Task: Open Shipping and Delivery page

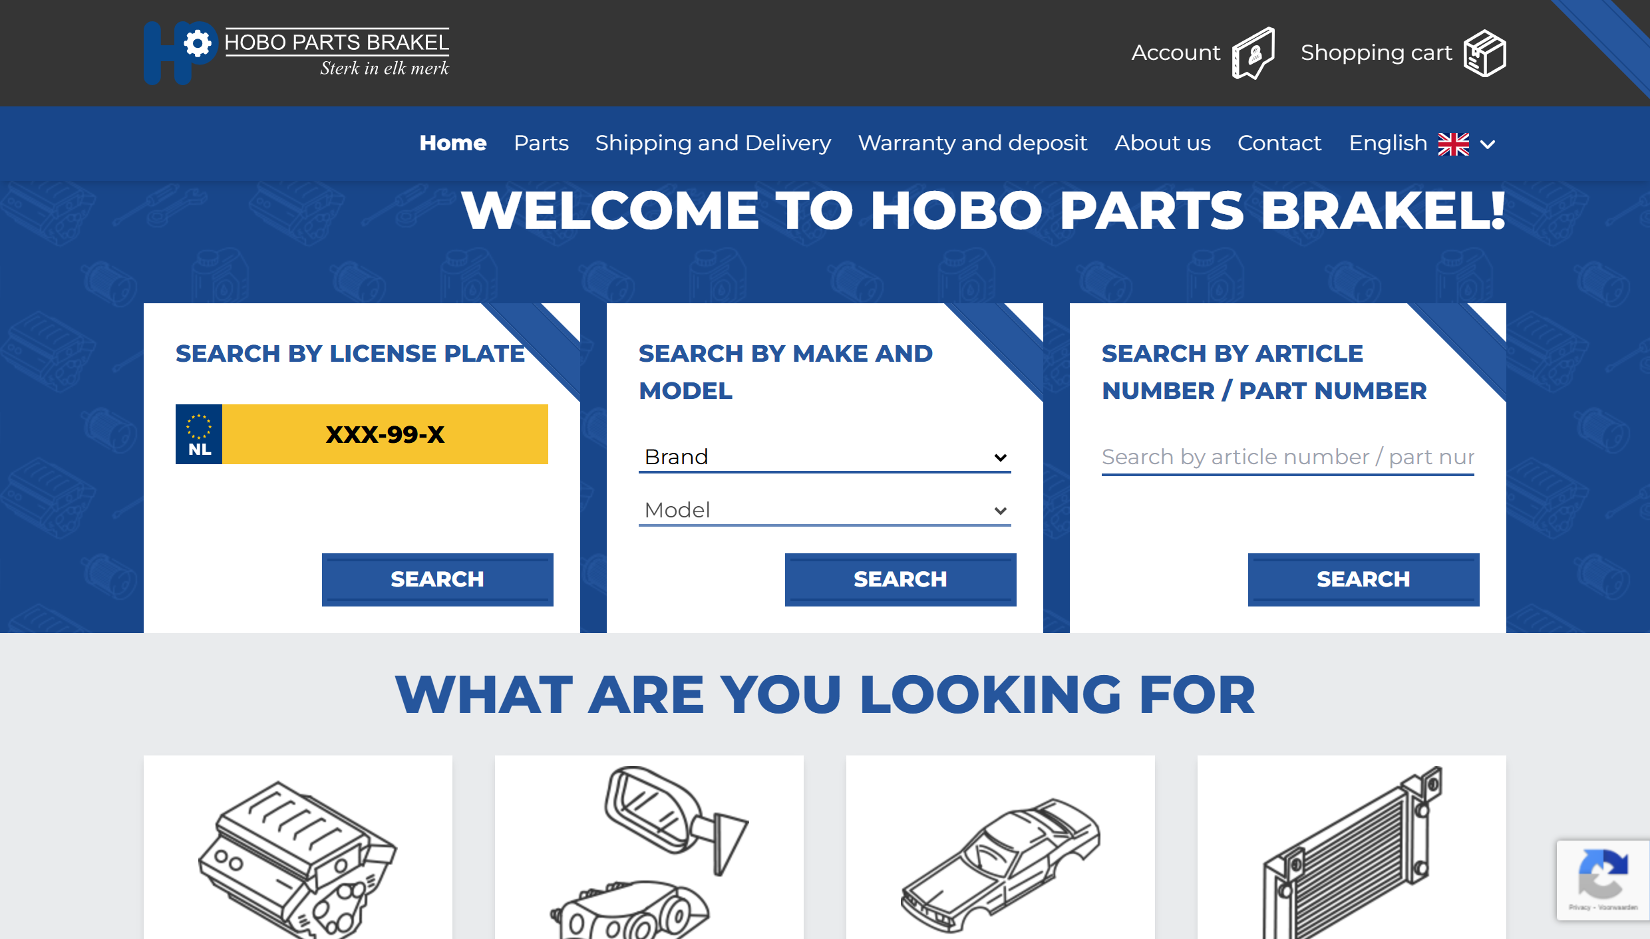Action: tap(713, 143)
